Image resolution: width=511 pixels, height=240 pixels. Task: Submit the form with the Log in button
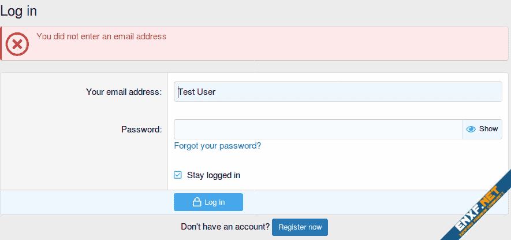208,202
